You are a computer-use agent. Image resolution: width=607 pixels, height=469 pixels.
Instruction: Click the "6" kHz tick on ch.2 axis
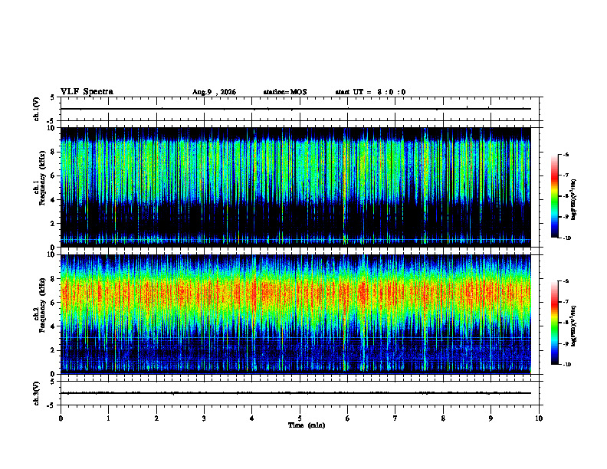coord(53,303)
